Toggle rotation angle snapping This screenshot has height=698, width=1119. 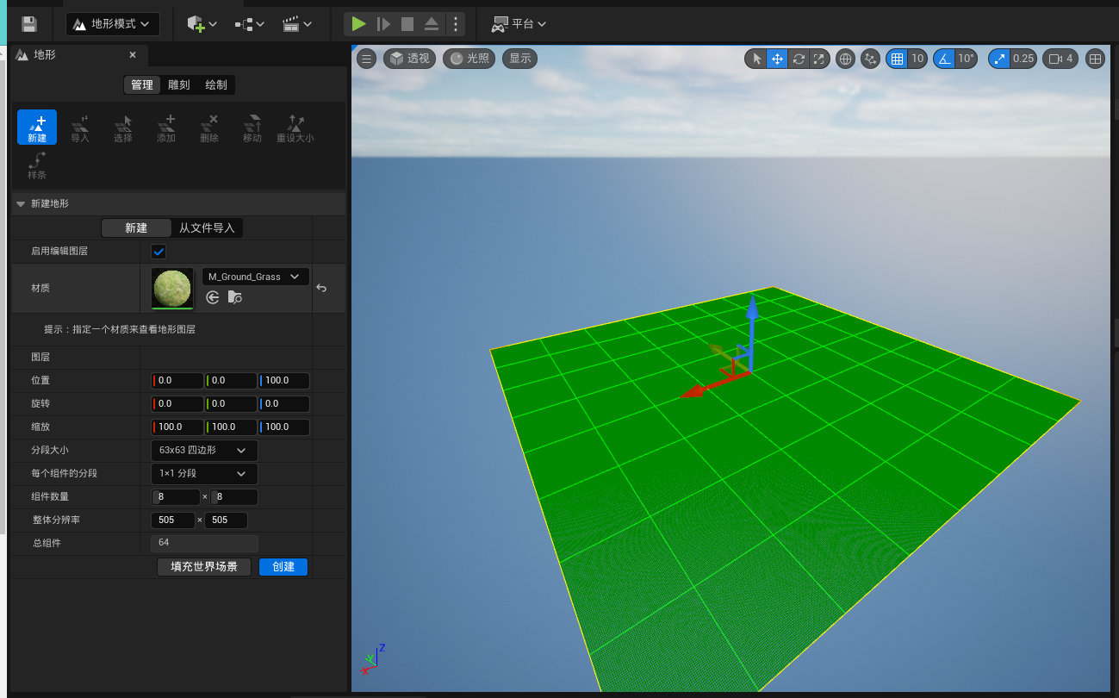[944, 59]
